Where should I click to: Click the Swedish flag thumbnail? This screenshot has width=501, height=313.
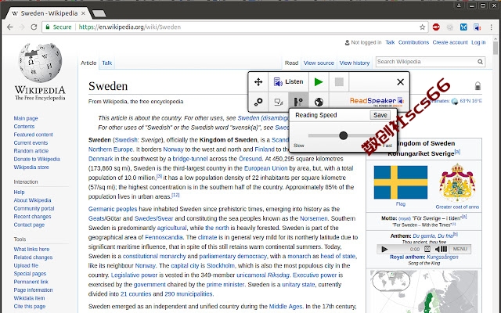[x=400, y=182]
